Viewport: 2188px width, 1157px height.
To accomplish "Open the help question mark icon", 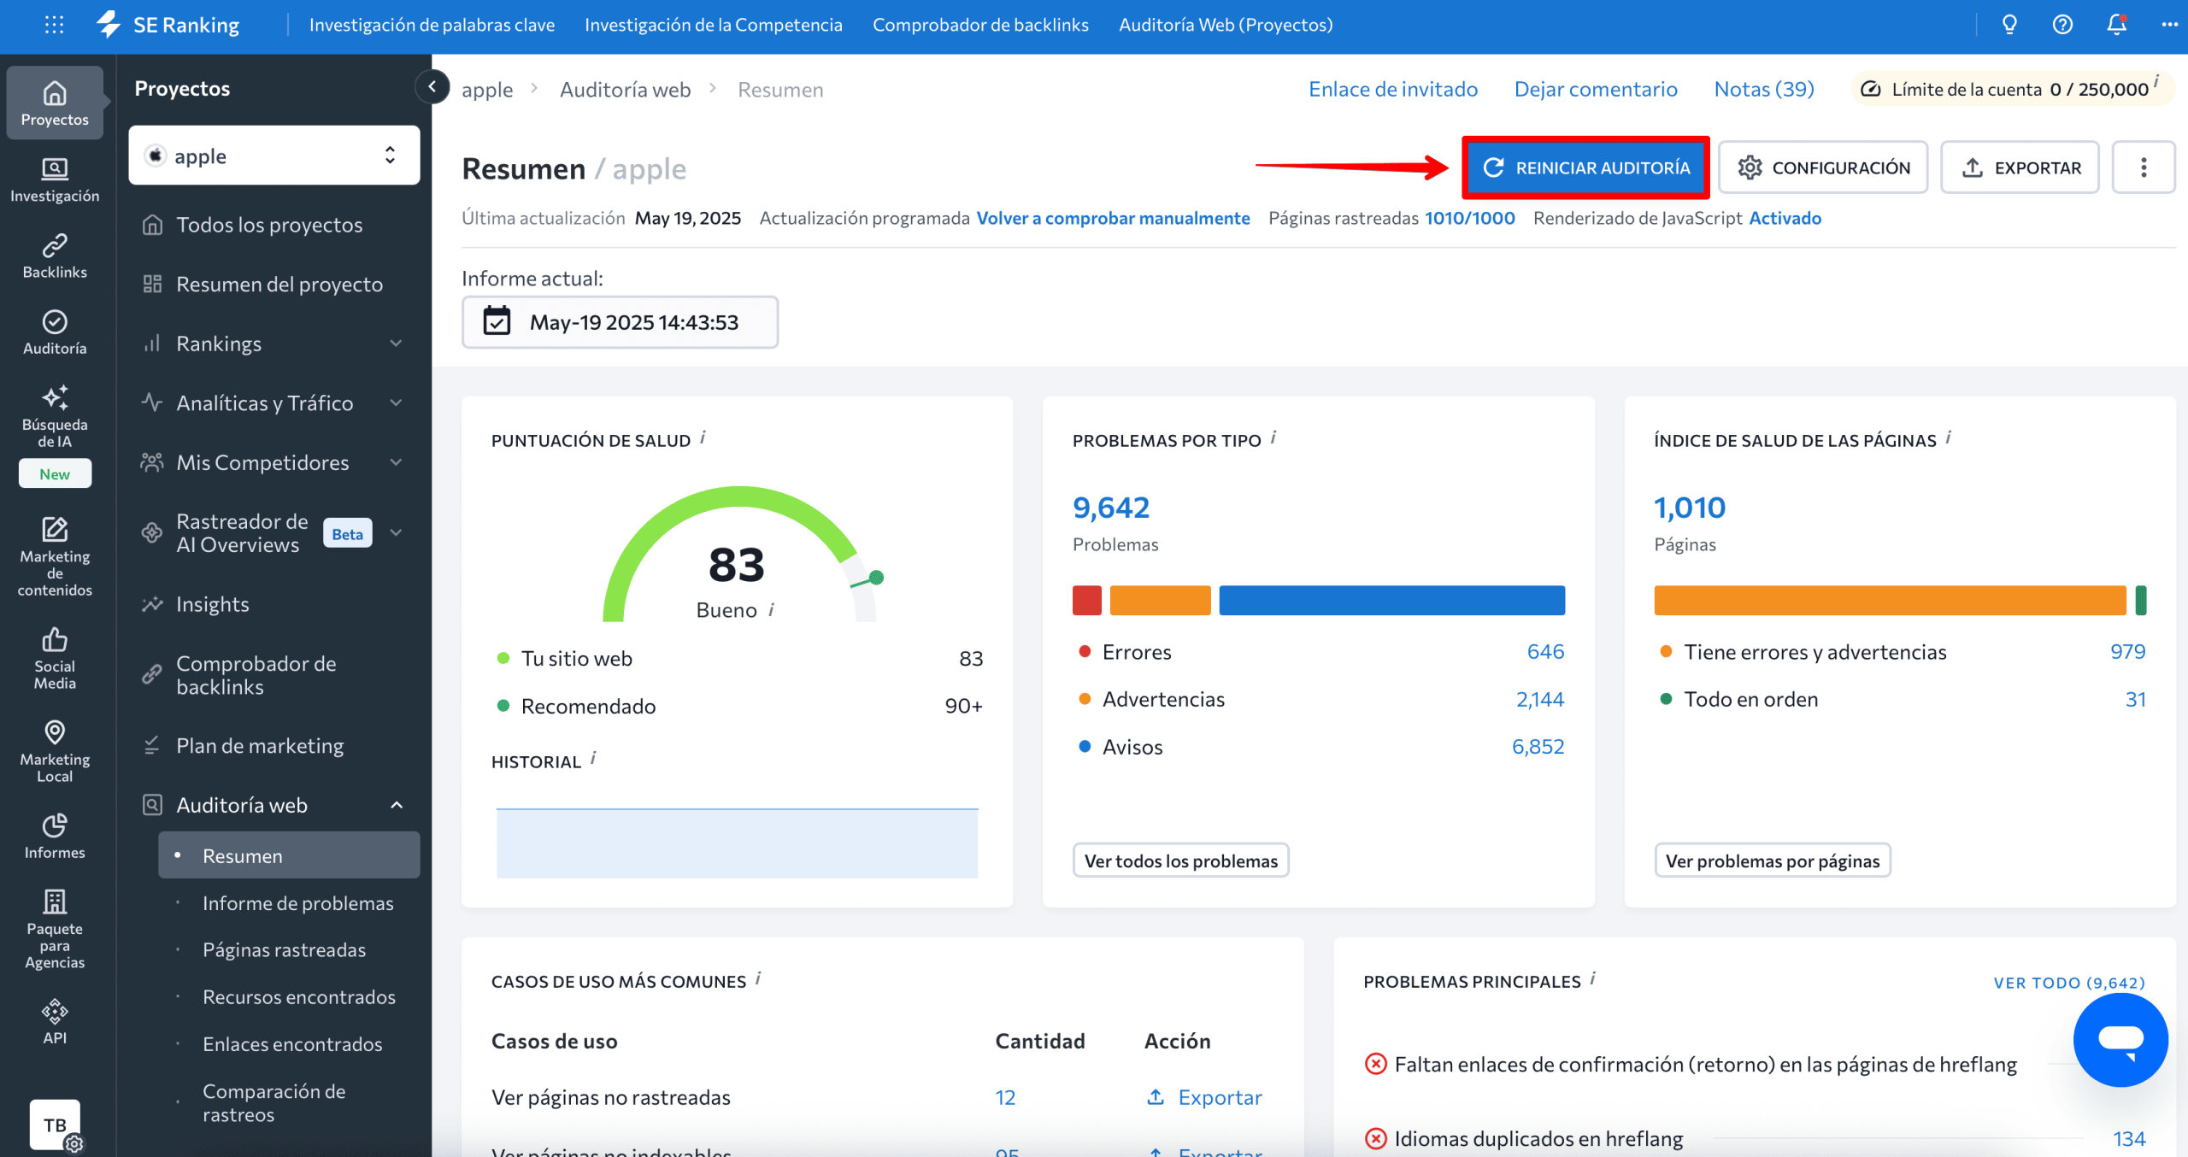I will (2062, 25).
